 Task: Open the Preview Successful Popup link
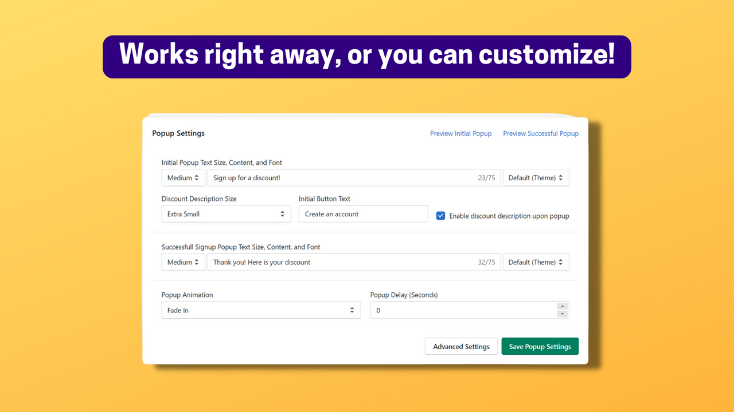coord(541,133)
